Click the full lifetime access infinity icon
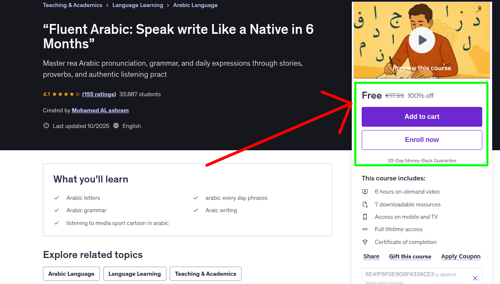Viewport: 500px width, 284px height. click(x=365, y=229)
